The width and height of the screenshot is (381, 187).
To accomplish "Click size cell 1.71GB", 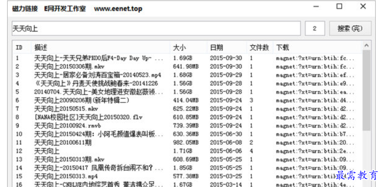I will pyautogui.click(x=182, y=151).
